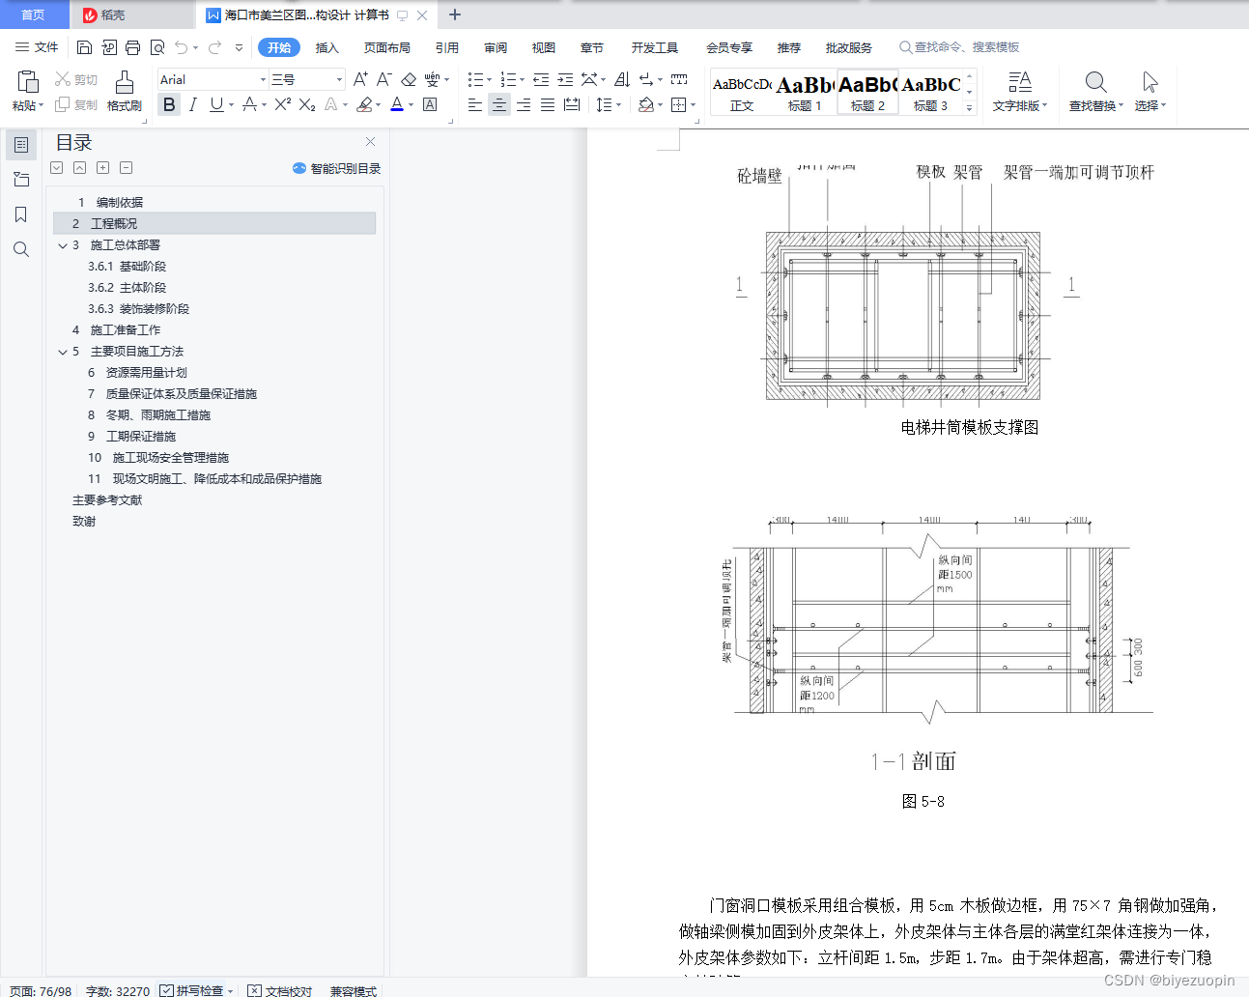Collapse section 5 主要项目施工方法 in outline

tap(63, 352)
